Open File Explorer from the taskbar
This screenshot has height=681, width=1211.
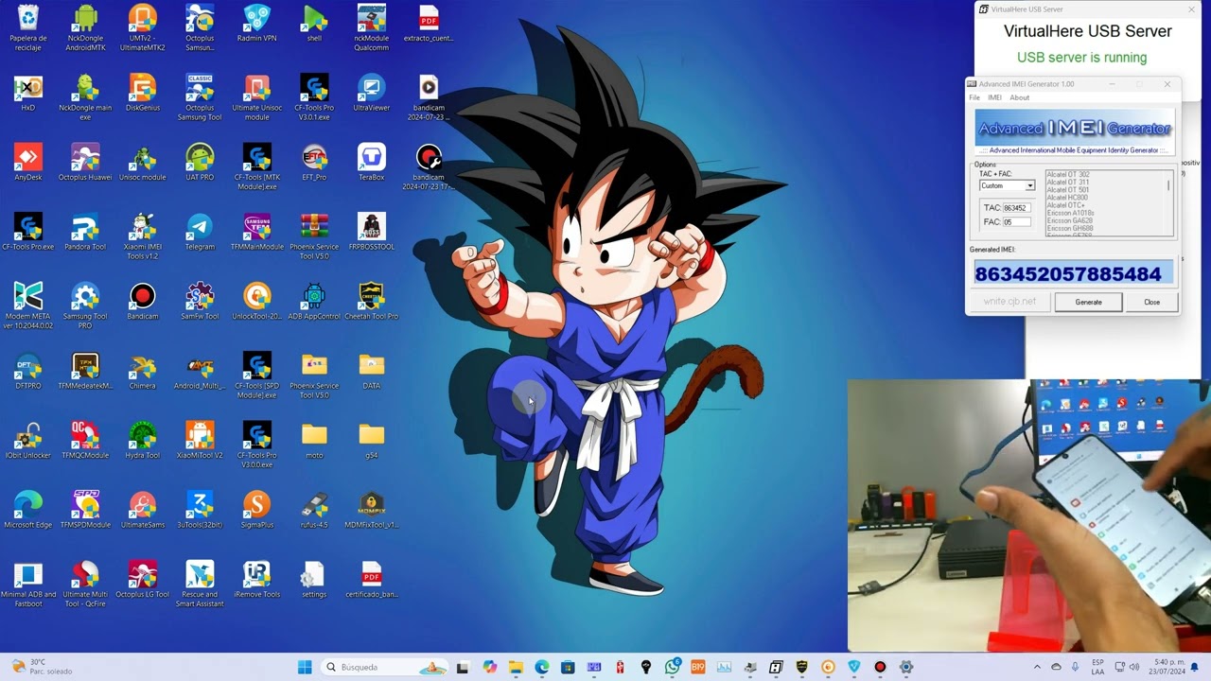[516, 667]
